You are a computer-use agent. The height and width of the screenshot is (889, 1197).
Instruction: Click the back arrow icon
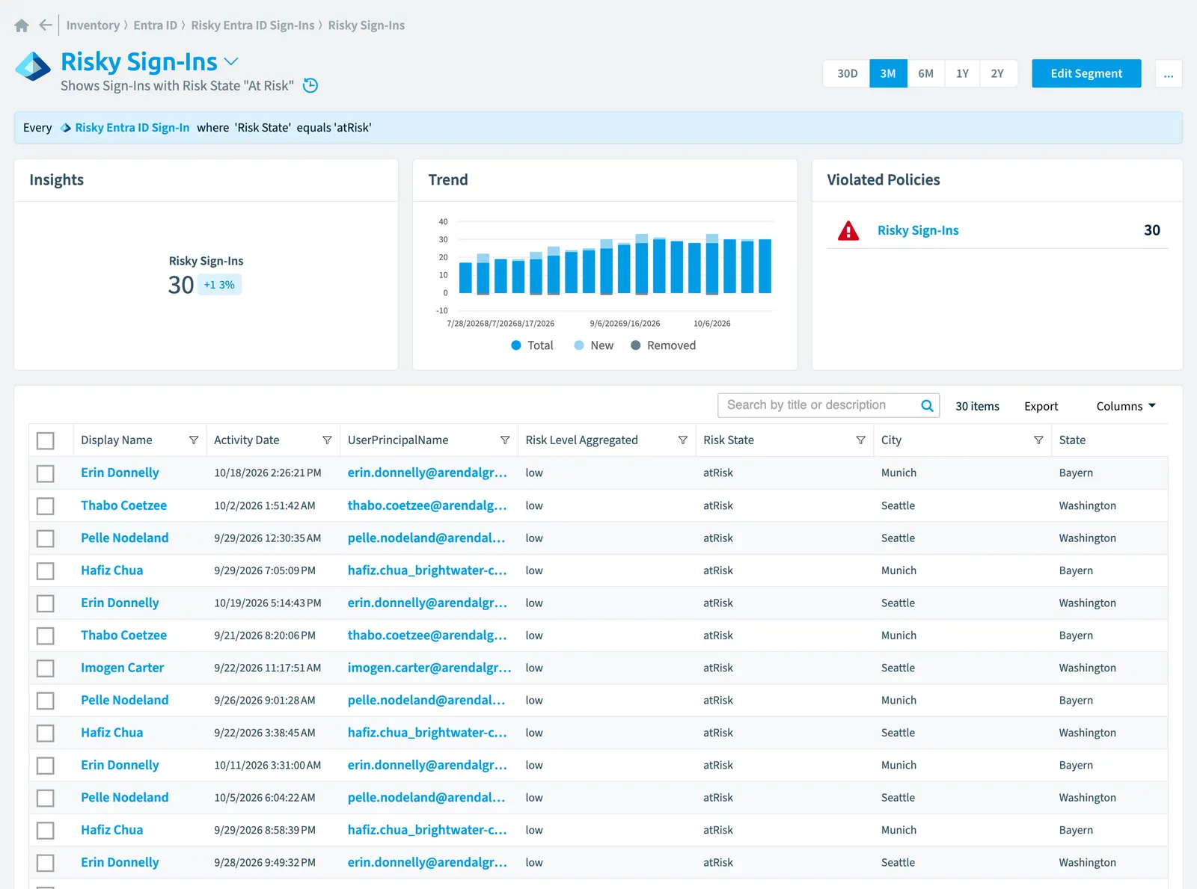tap(46, 25)
